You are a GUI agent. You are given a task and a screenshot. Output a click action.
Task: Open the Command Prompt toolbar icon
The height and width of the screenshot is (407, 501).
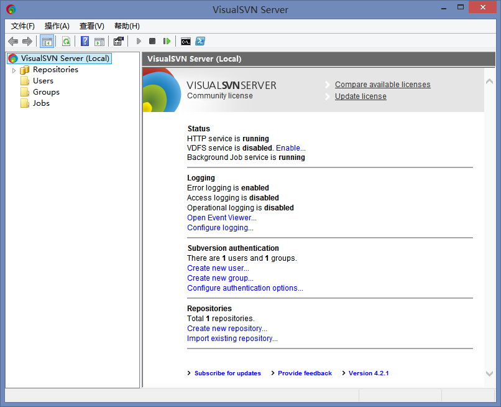[186, 41]
